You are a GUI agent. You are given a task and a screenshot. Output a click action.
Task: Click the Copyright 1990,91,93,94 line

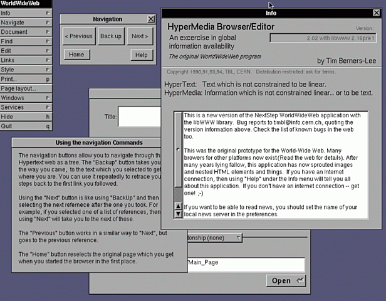click(251, 71)
